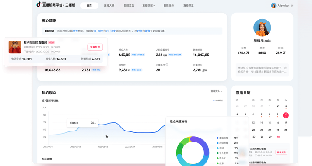312x166 pixels.
Task: Open the 首页 tab
Action: pyautogui.click(x=89, y=6)
